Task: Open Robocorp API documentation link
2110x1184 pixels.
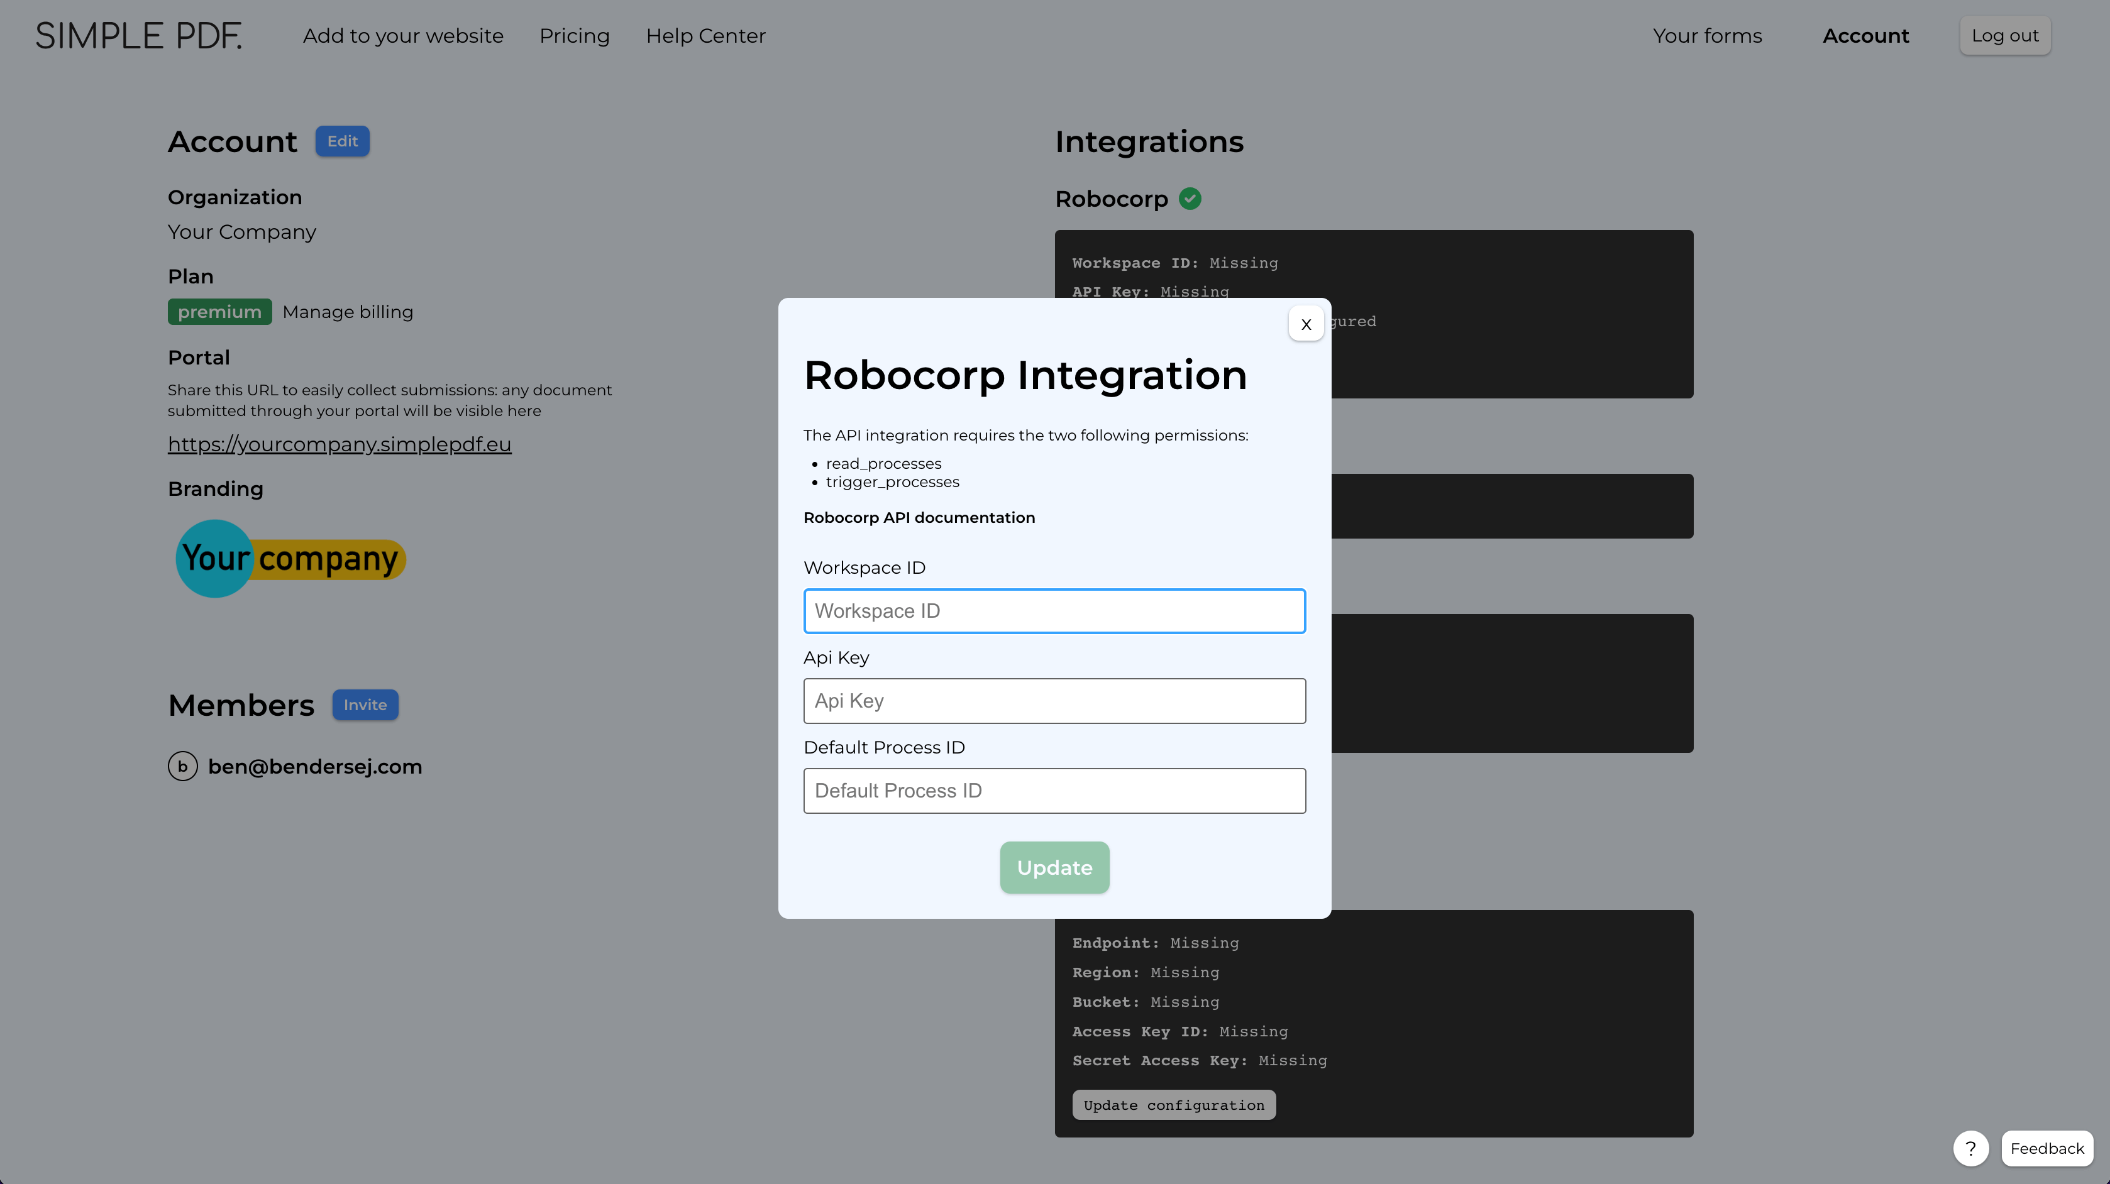Action: coord(919,517)
